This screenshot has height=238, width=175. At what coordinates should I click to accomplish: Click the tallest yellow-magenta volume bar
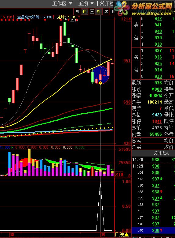coord(29,163)
